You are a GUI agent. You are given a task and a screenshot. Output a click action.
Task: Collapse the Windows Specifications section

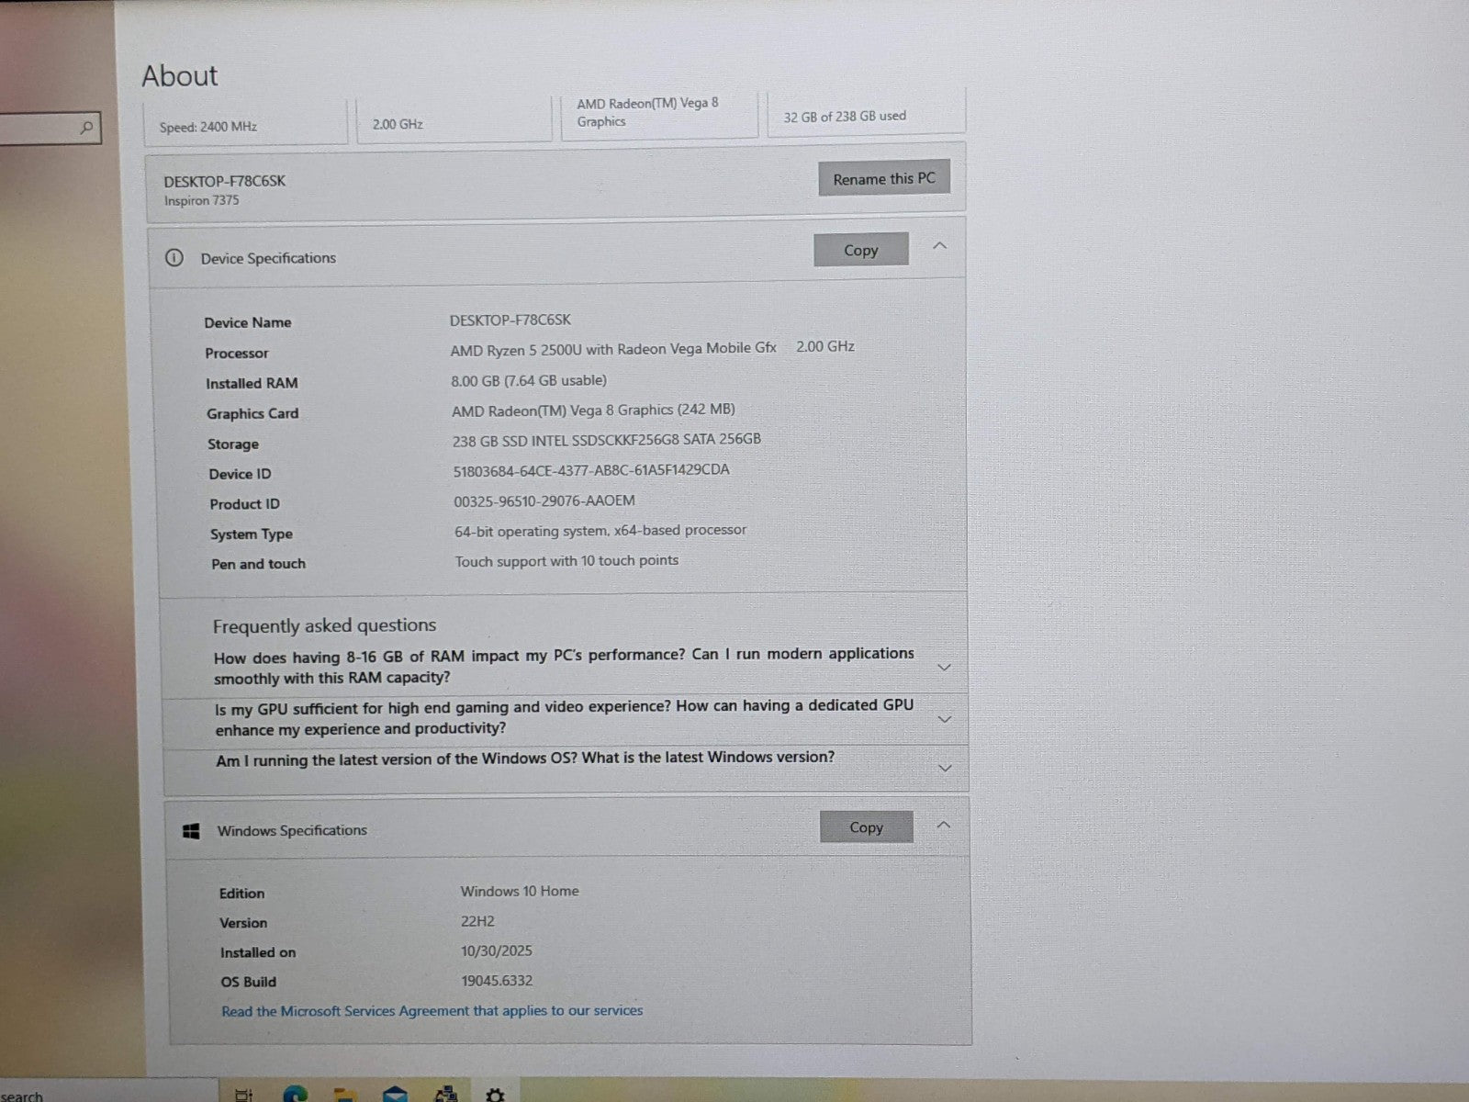[x=943, y=825]
